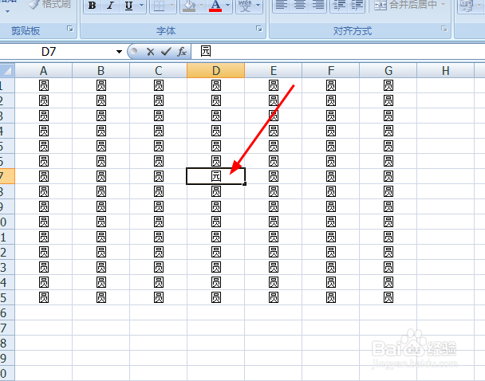Confirm the entry with the checkmark icon
485x381 pixels.
[166, 52]
